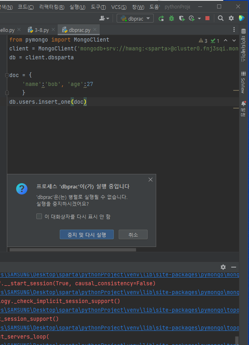This screenshot has height=345, width=249.
Task: Click the lower yellow warning stripe marker
Action: 236,108
